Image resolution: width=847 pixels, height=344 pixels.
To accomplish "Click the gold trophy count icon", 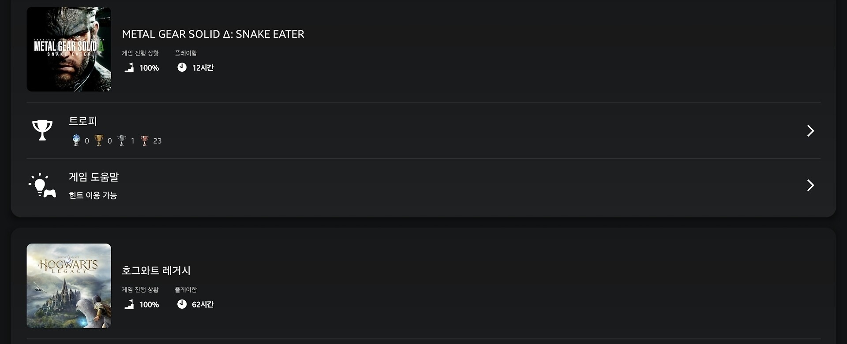I will [99, 141].
